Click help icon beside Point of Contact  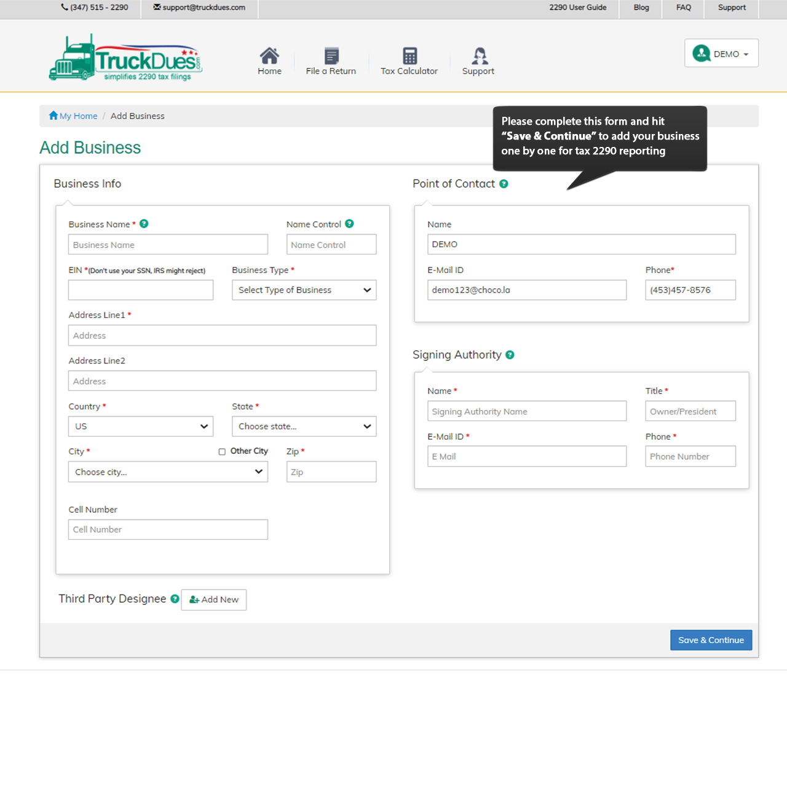click(504, 184)
